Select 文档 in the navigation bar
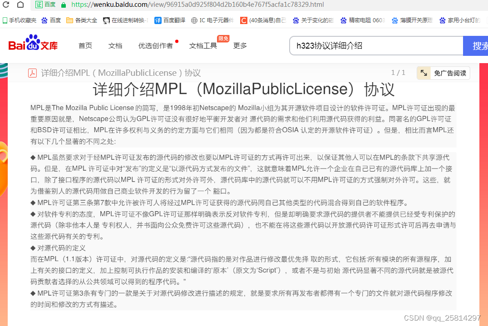488x326 pixels. point(115,45)
